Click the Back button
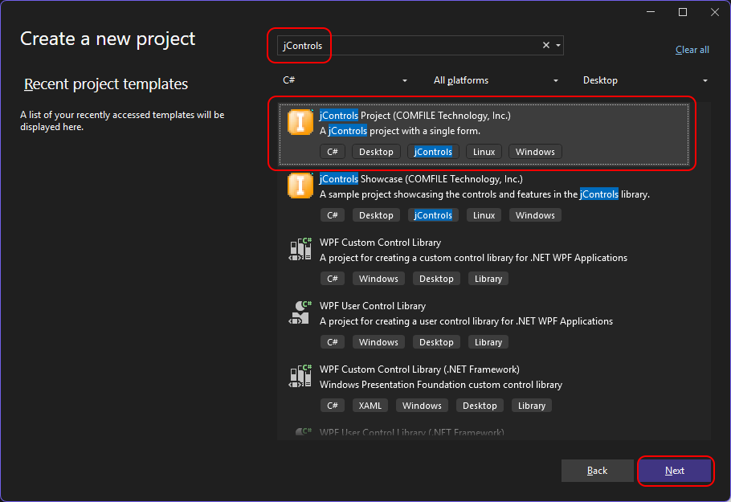The width and height of the screenshot is (731, 502). click(598, 471)
